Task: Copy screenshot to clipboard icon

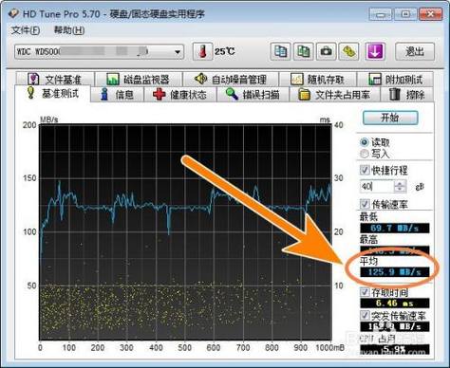Action: pos(304,51)
